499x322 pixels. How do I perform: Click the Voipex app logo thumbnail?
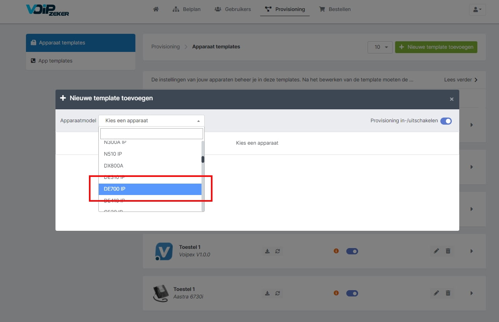pyautogui.click(x=164, y=252)
